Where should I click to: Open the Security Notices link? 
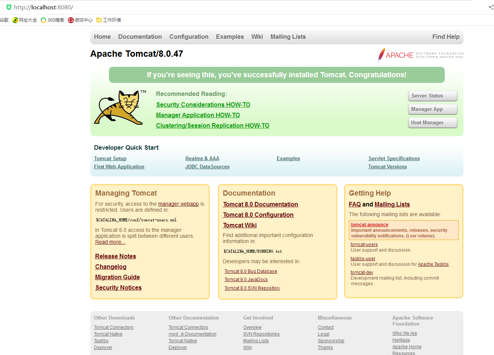coord(118,287)
